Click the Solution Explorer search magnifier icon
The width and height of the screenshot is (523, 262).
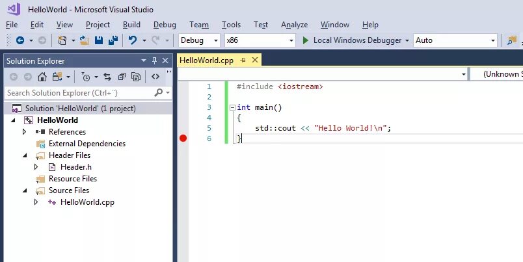click(159, 92)
